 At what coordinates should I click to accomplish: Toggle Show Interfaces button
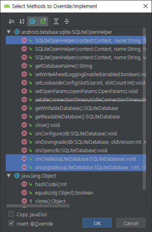coord(43,21)
